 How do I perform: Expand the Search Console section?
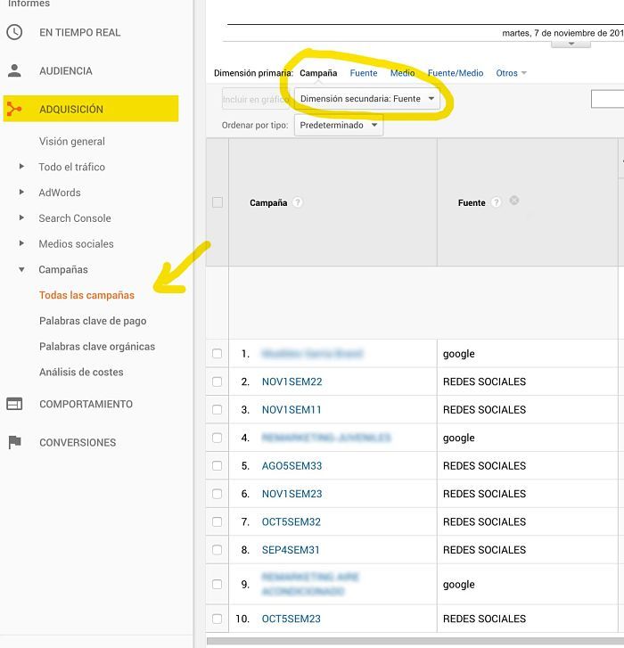(x=21, y=217)
